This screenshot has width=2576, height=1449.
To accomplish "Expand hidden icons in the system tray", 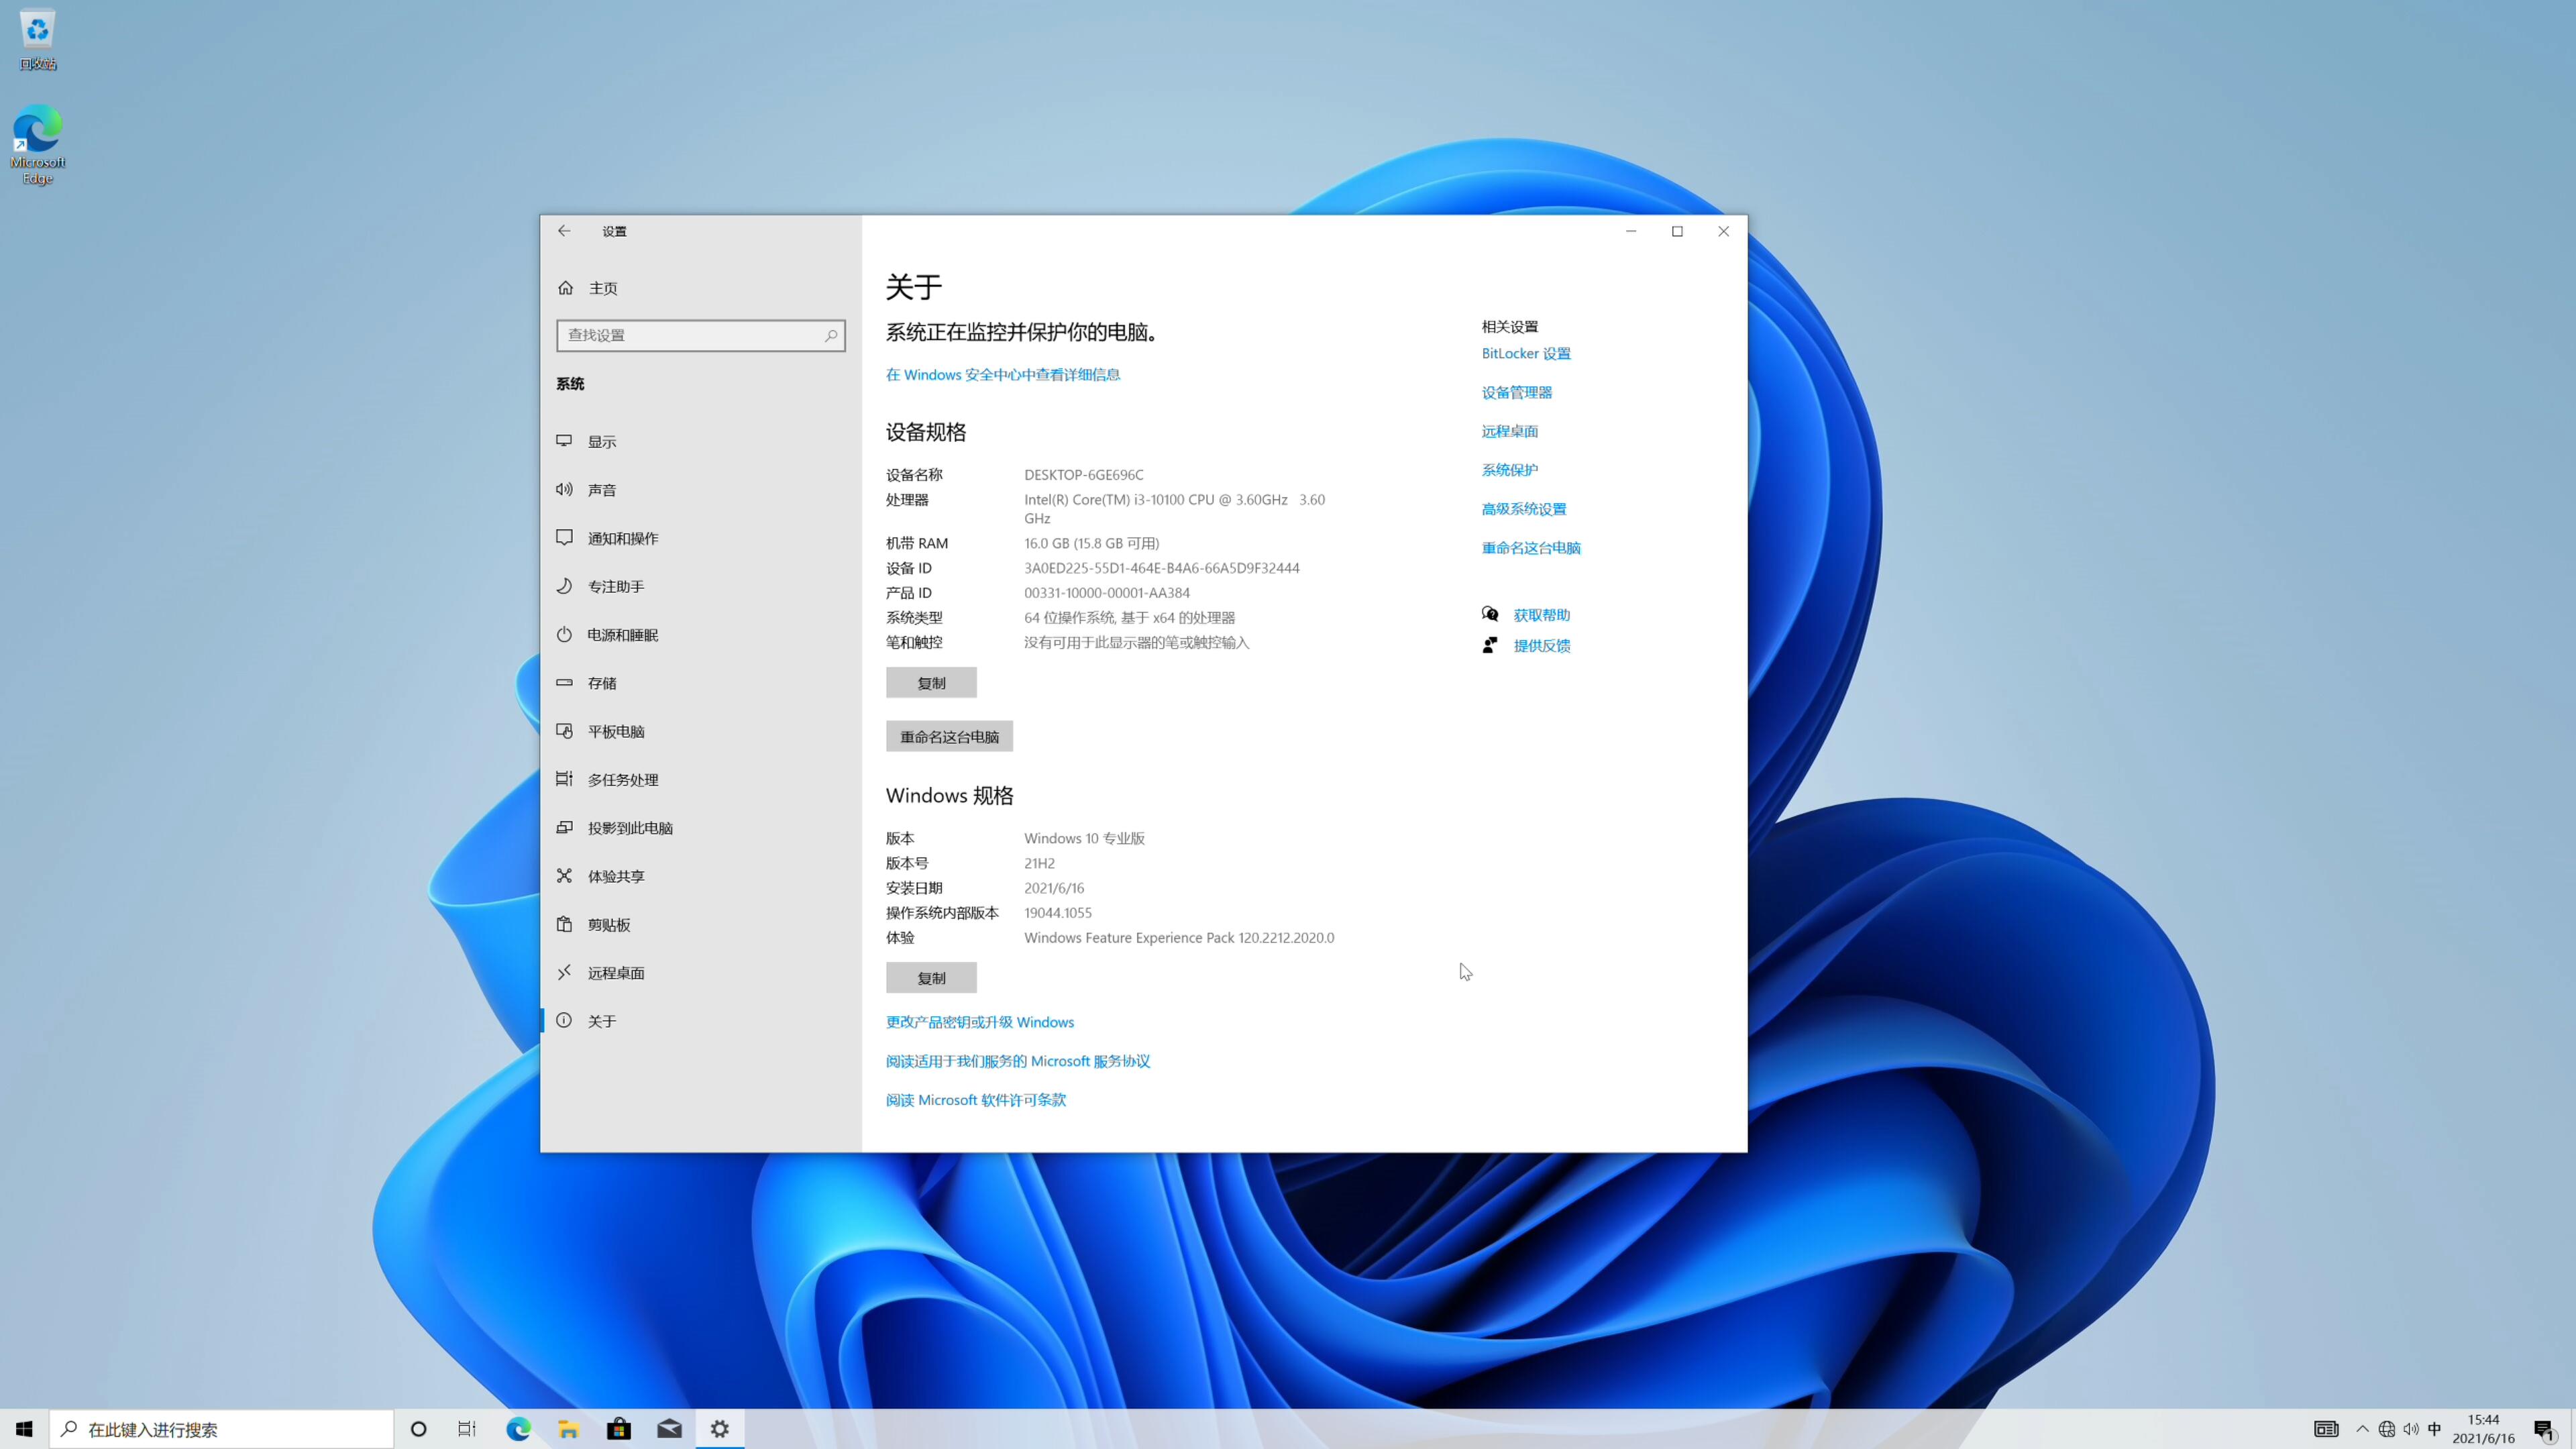I will point(2362,1429).
